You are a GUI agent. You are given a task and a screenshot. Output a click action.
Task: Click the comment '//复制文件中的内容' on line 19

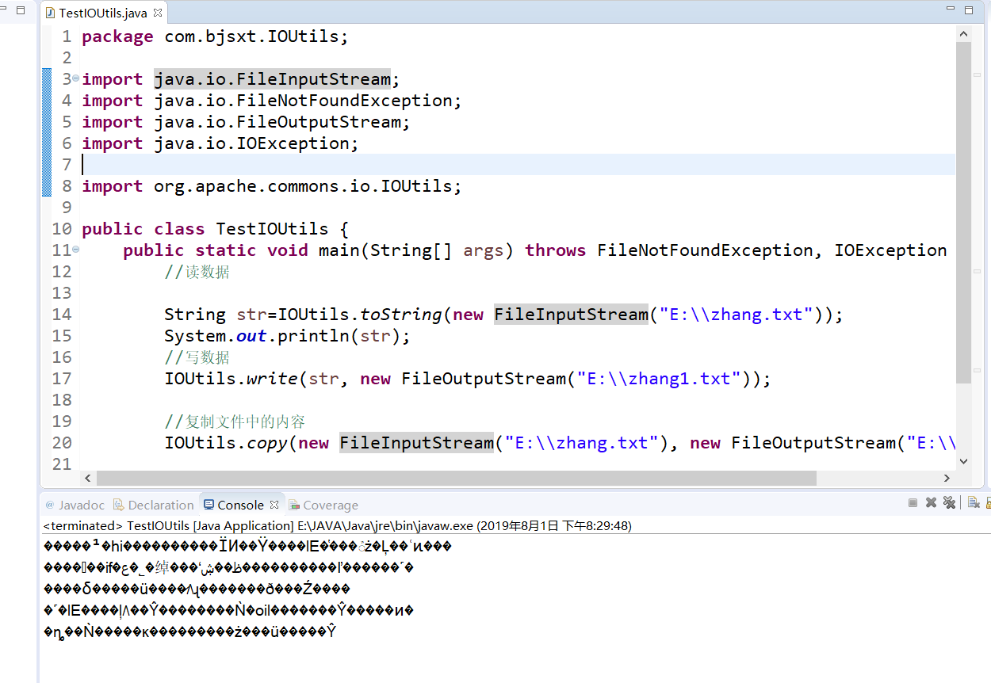click(x=235, y=422)
